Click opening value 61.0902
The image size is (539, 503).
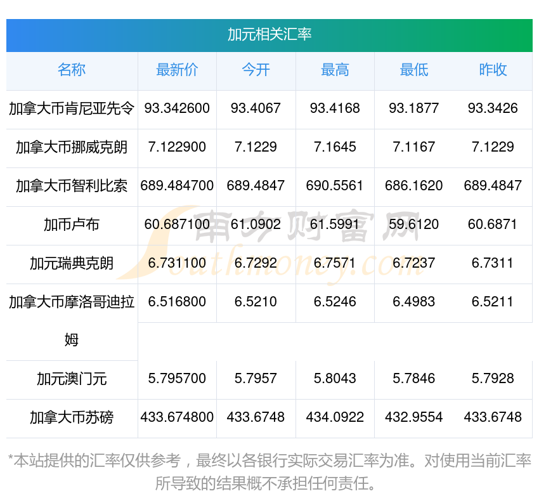256,225
